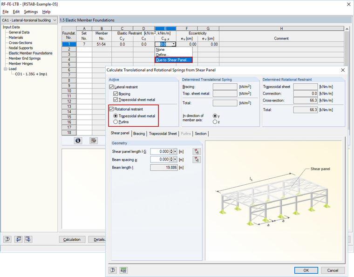Viewport: 354px width, 277px height.
Task: Collapse the Load tree node
Action: coord(6,69)
